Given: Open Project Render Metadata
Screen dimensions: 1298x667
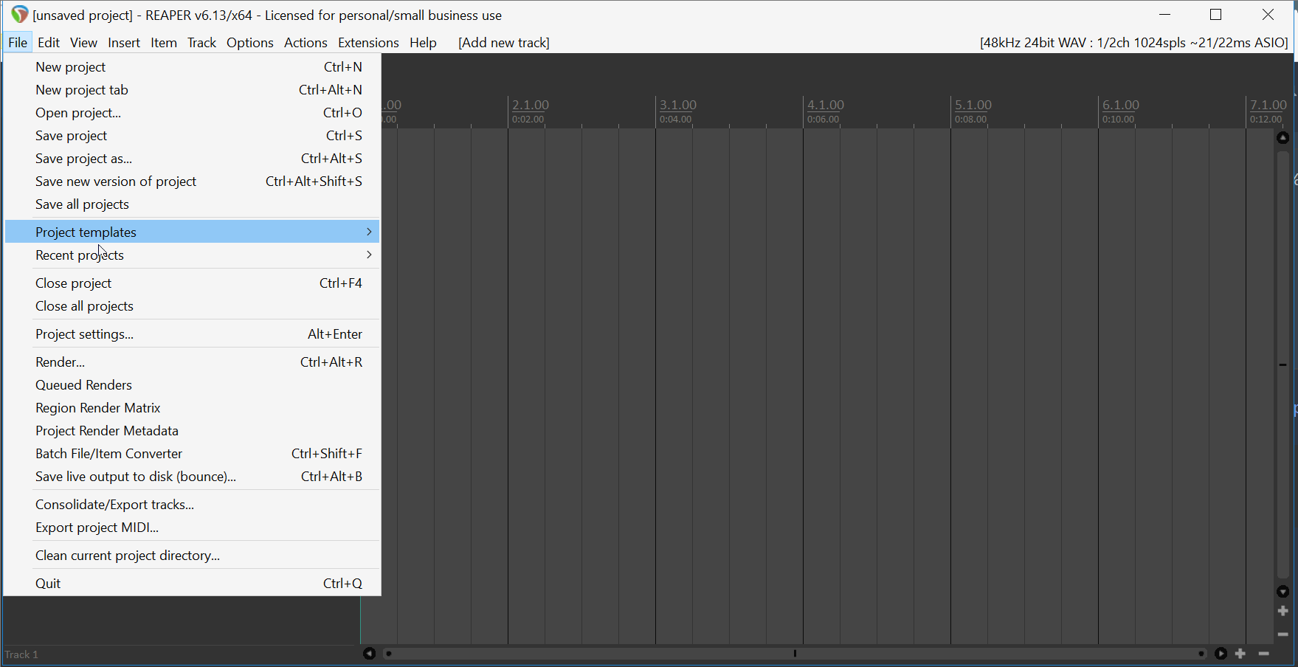Looking at the screenshot, I should coord(192,430).
